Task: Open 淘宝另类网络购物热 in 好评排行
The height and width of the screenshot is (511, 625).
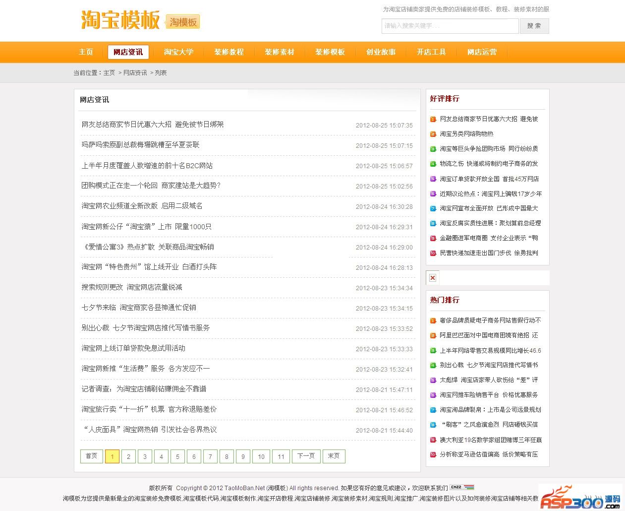Action: (466, 134)
